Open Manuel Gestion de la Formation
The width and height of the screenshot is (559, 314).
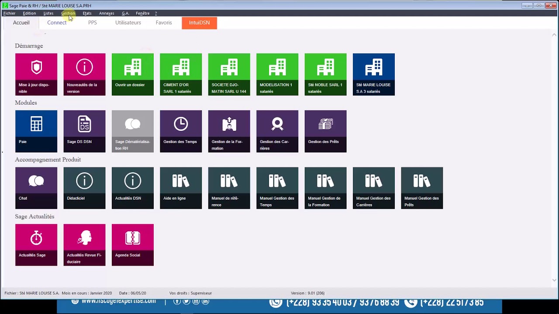pos(325,188)
